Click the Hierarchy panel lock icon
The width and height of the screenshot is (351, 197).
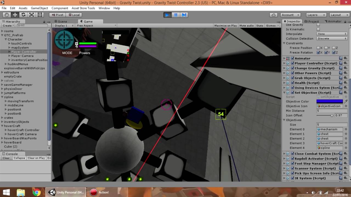click(x=44, y=22)
